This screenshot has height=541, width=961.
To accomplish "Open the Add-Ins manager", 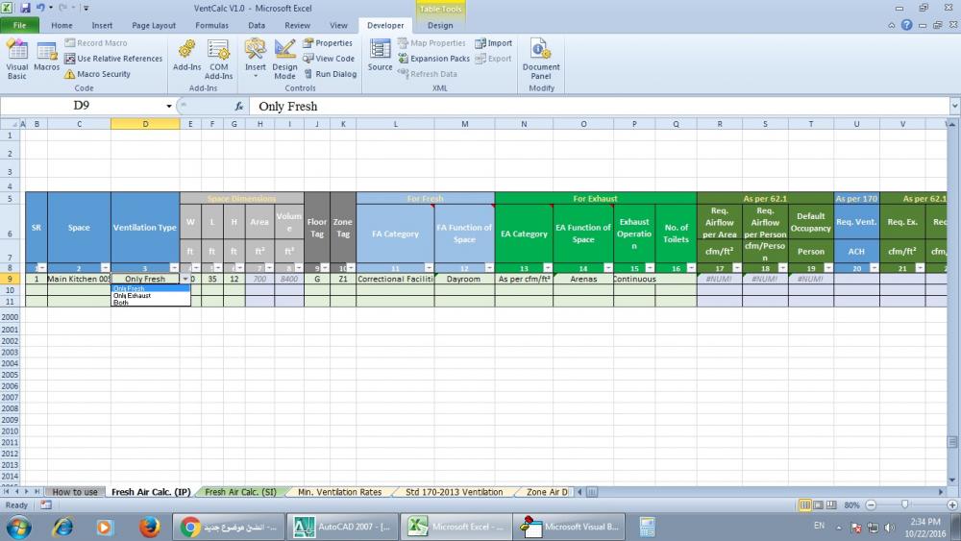I will click(186, 56).
